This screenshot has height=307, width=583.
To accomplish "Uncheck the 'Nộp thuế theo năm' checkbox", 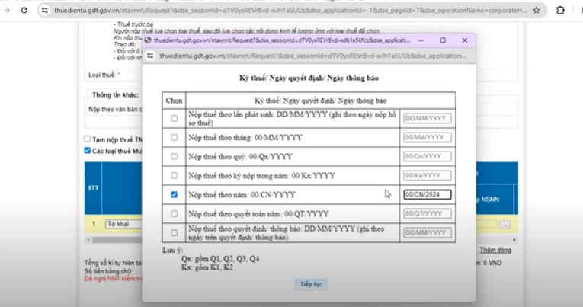I will pos(174,194).
